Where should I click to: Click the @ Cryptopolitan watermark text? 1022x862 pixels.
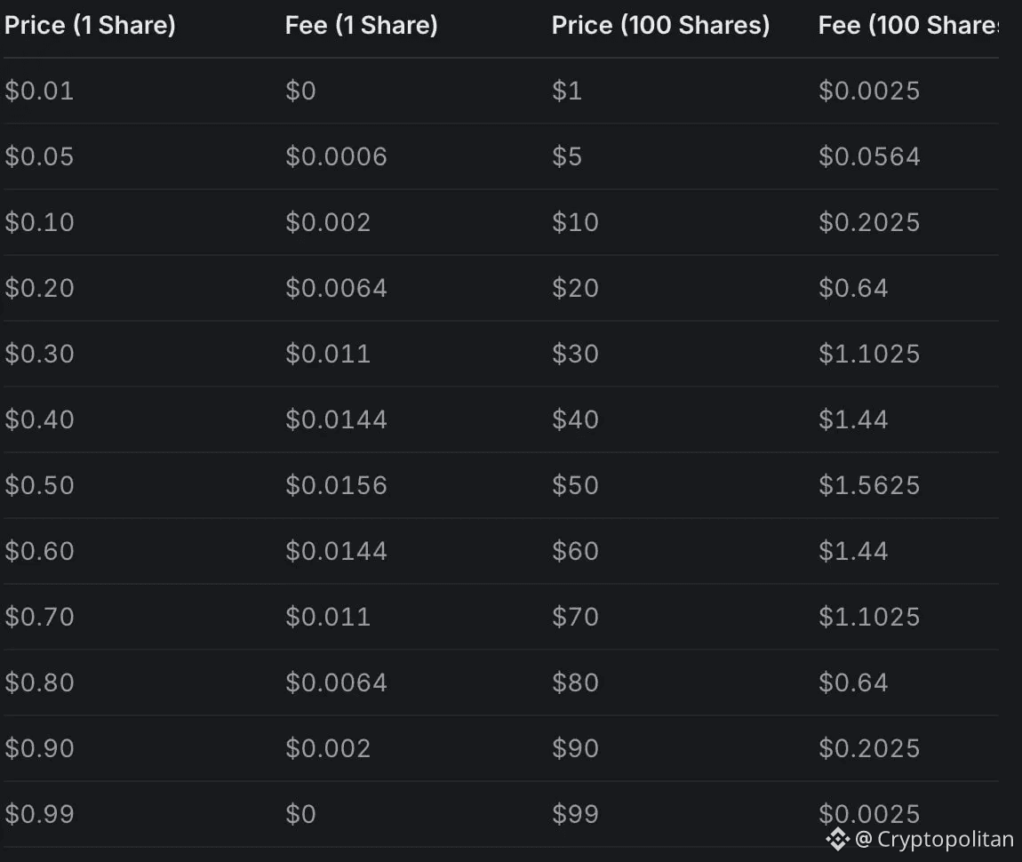tap(935, 839)
